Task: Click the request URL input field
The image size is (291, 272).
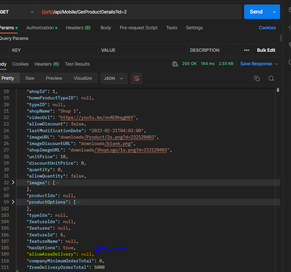Action: click(x=161, y=12)
